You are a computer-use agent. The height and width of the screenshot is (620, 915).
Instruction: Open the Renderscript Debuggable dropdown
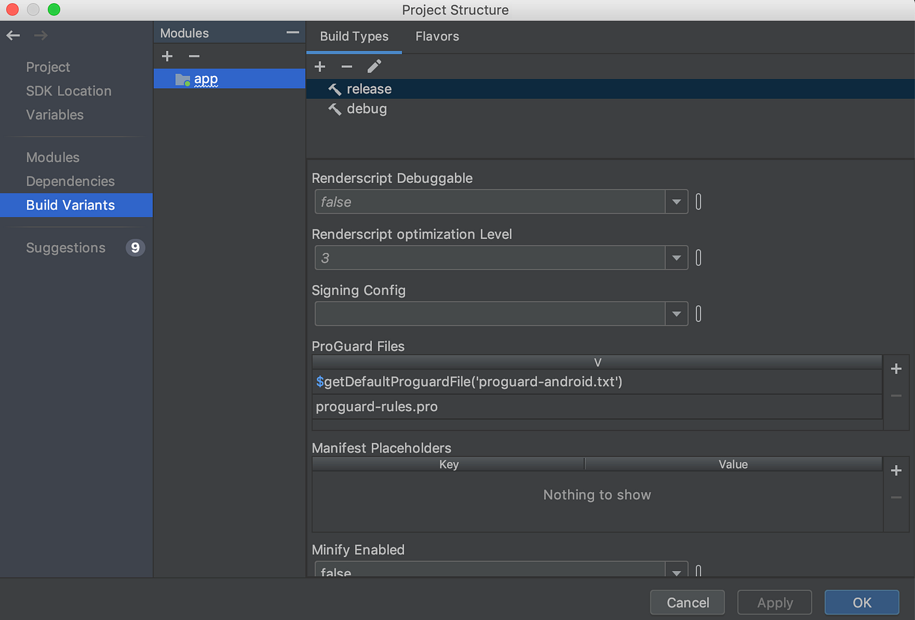coord(676,201)
